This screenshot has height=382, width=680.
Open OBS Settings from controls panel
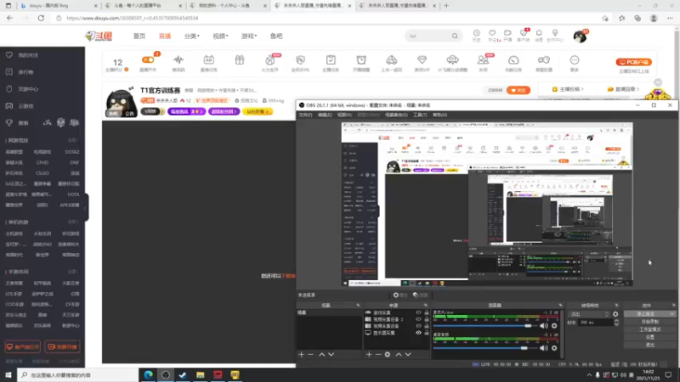point(649,337)
